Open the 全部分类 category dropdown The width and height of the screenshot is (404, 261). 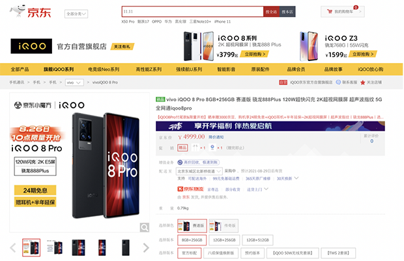[x=76, y=14]
